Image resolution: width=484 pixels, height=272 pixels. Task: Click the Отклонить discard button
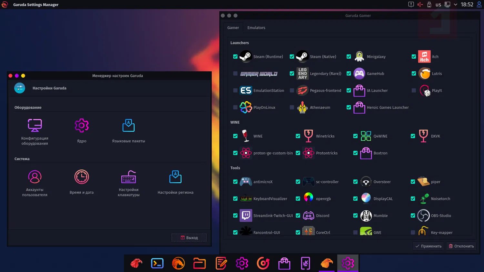pos(461,246)
